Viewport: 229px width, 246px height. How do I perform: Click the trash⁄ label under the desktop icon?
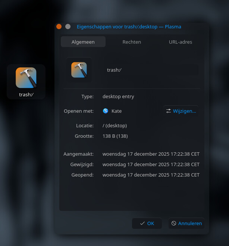point(26,94)
